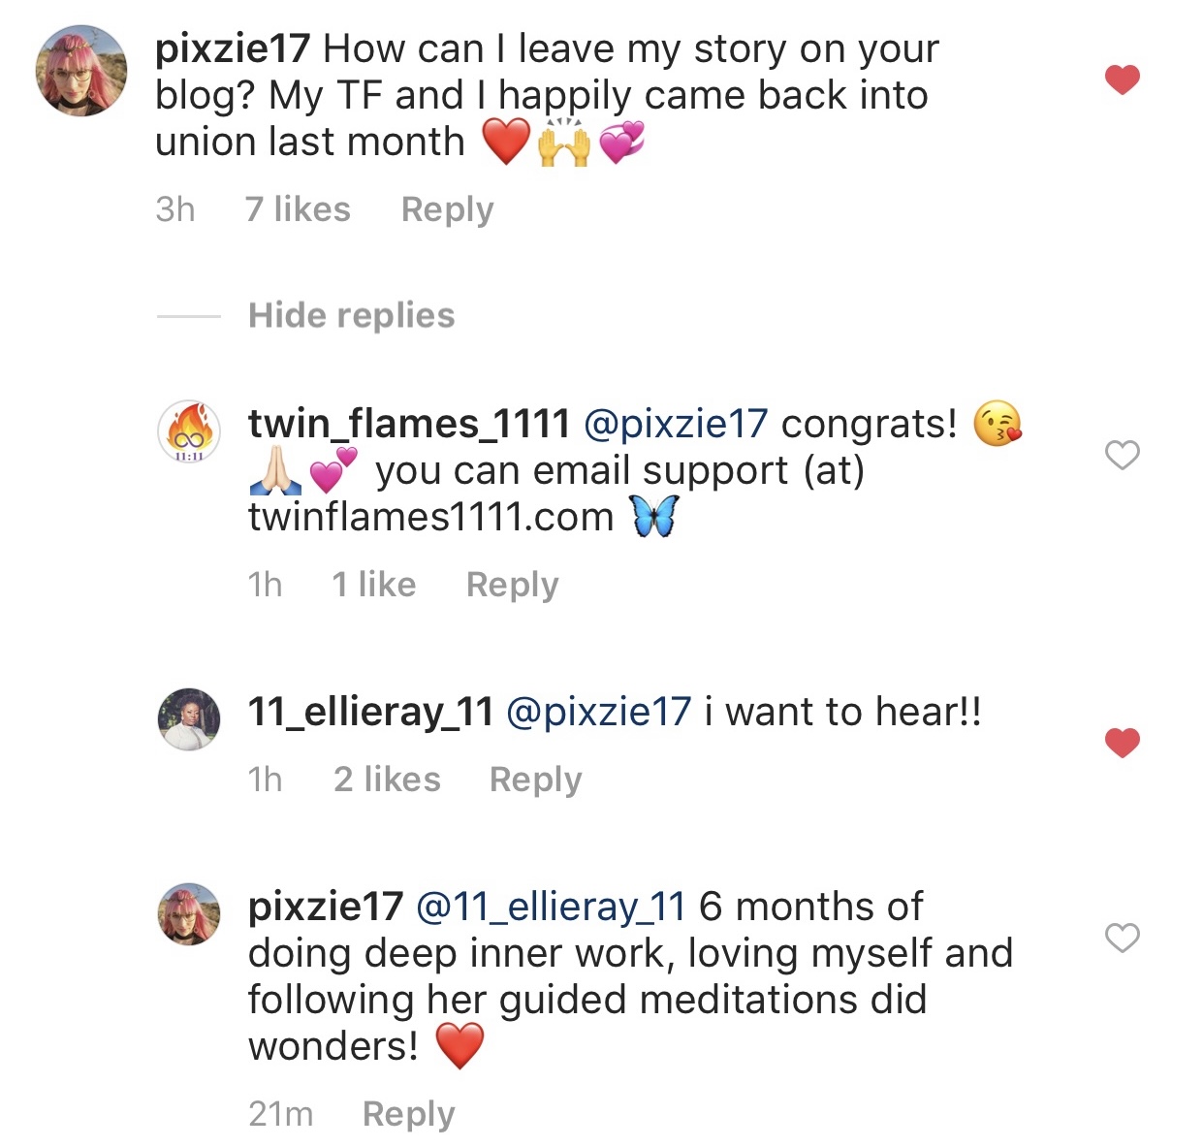Like pixzie17's 6 months reply

pos(1123,938)
